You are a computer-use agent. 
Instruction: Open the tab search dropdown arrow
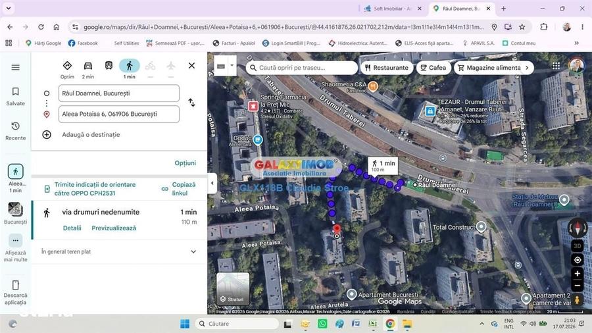9,8
